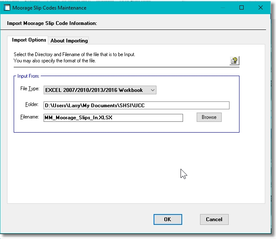This screenshot has width=276, height=239.
Task: Open the File Type combo box showing EXCEL Workbook
Action: click(95, 90)
